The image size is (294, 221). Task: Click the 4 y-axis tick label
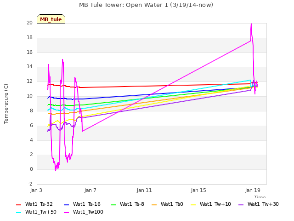click(x=31, y=140)
